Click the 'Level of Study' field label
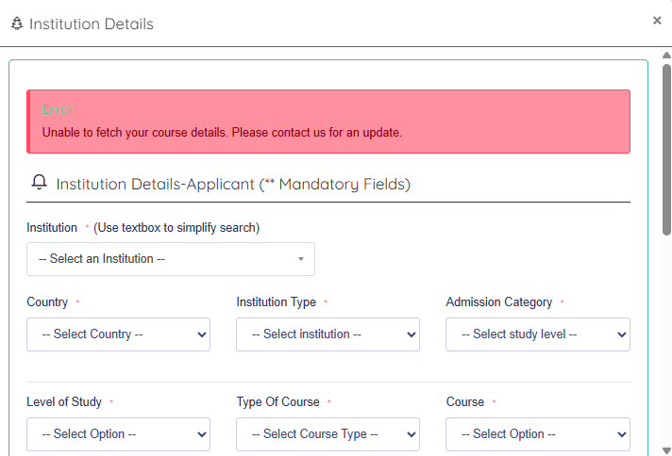 (x=64, y=402)
